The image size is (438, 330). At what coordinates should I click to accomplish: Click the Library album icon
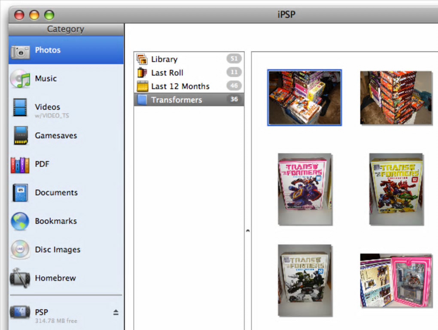142,59
